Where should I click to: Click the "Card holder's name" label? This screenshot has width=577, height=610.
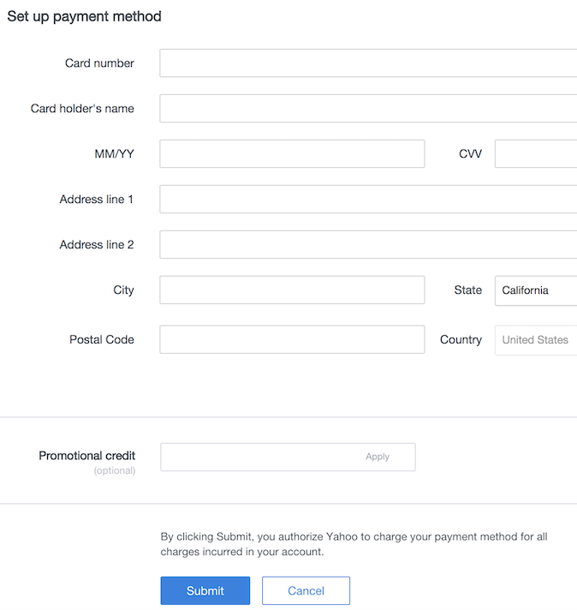[x=82, y=109]
